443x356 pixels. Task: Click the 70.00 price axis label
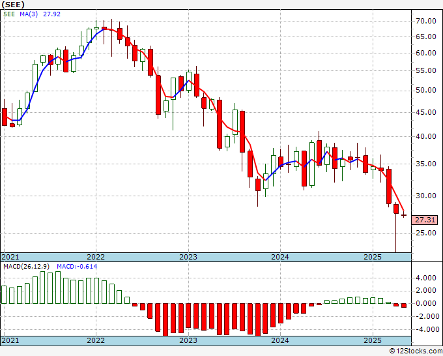tap(426, 21)
